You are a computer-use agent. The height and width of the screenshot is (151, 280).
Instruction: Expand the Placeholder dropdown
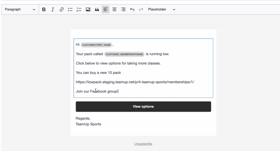pos(162,10)
